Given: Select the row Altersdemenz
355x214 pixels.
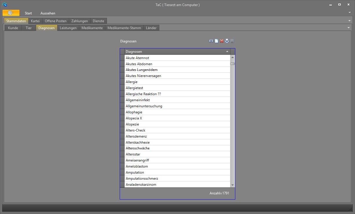Looking at the screenshot, I should [177, 136].
